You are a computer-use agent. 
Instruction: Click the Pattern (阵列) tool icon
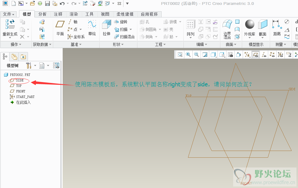coord(190,25)
